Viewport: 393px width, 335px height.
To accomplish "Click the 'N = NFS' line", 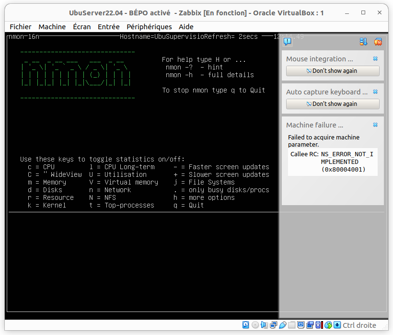I will (103, 197).
